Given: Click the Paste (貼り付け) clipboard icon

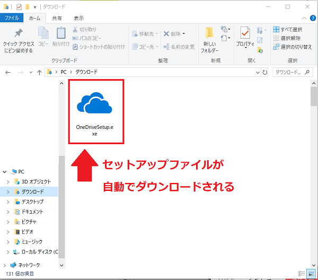Looking at the screenshot, I should [61, 33].
